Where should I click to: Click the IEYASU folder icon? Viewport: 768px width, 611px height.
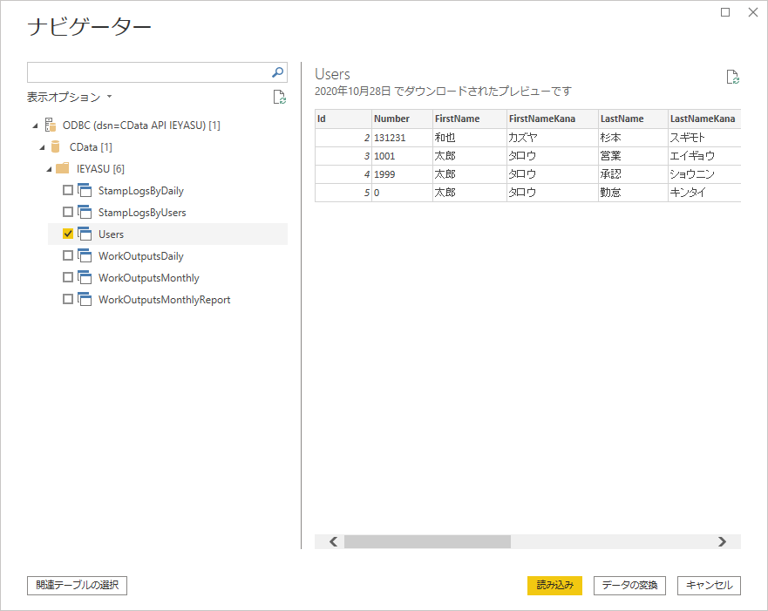62,168
